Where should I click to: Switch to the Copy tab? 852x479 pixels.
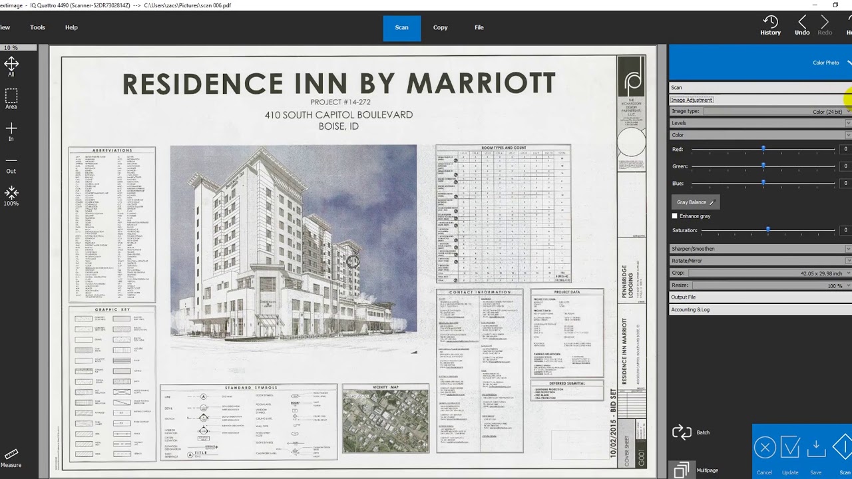coord(441,27)
